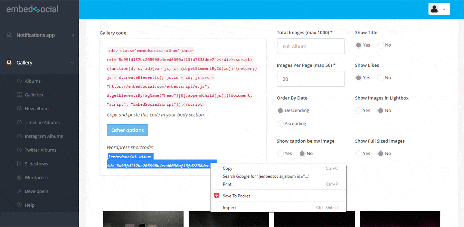Image resolution: width=464 pixels, height=227 pixels.
Task: Click the Total Images input field
Action: (x=311, y=46)
